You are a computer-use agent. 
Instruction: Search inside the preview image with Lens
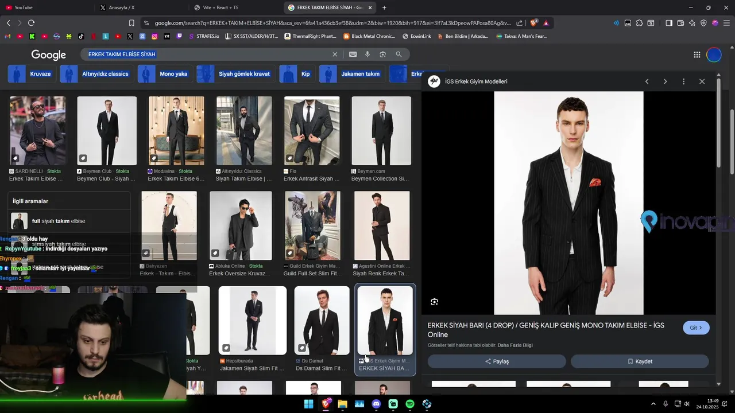coord(434,302)
